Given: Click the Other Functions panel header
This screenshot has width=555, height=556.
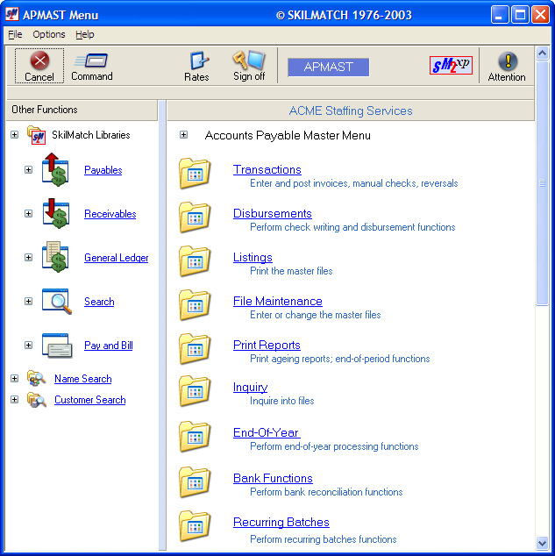Looking at the screenshot, I should [x=82, y=110].
